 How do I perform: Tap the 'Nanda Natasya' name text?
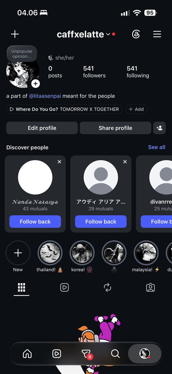click(x=35, y=202)
